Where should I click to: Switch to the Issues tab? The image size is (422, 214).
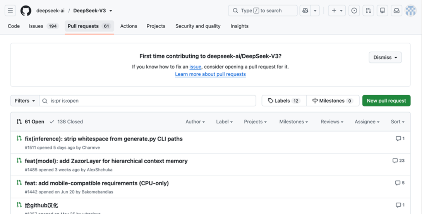coord(44,26)
